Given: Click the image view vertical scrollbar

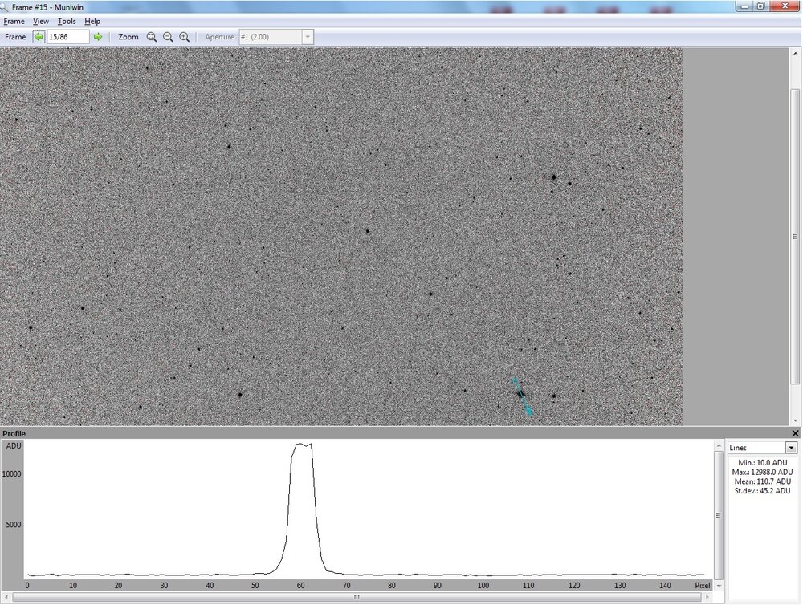Looking at the screenshot, I should point(795,237).
